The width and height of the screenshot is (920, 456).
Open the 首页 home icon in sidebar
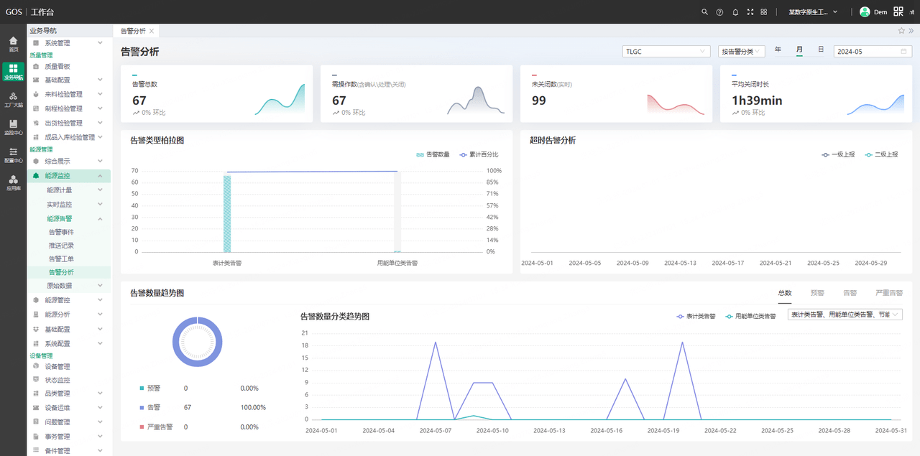click(x=13, y=43)
